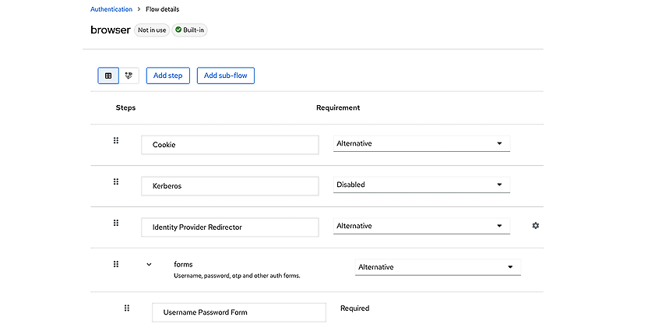
Task: Open Kerberos requirement dropdown set to Disabled
Action: (421, 185)
